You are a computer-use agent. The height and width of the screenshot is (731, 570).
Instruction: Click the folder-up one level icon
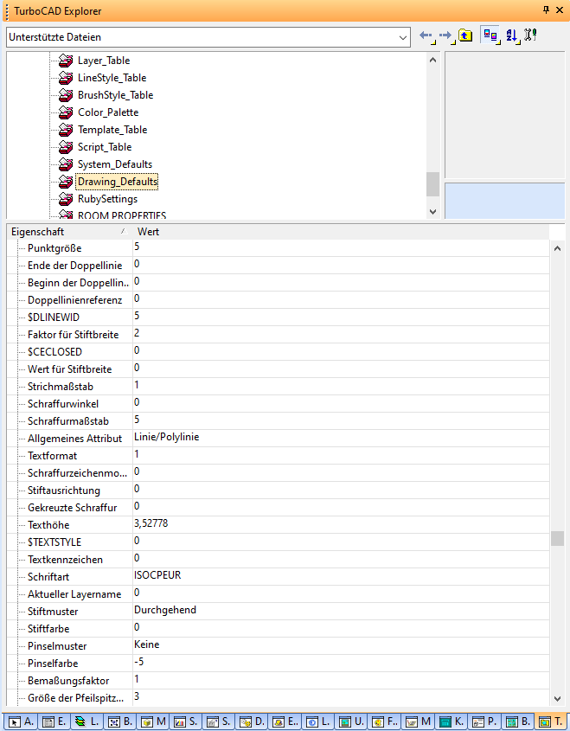465,35
